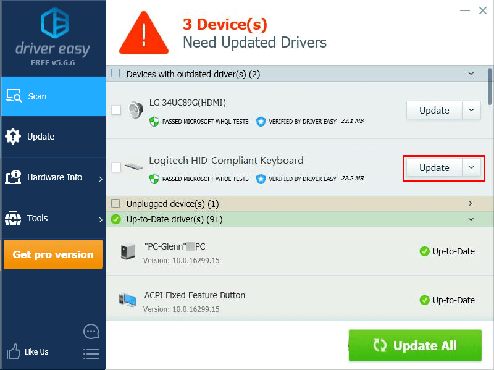
Task: Check the LG 34UC89G(HDMI) checkbox
Action: tap(116, 110)
